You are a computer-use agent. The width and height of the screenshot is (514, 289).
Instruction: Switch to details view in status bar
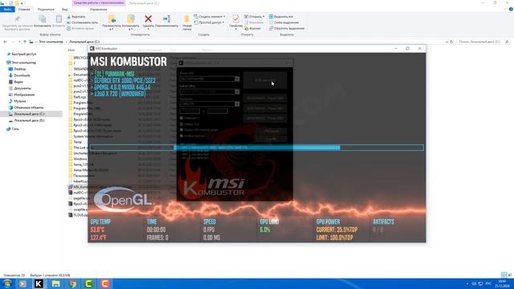pyautogui.click(x=504, y=275)
